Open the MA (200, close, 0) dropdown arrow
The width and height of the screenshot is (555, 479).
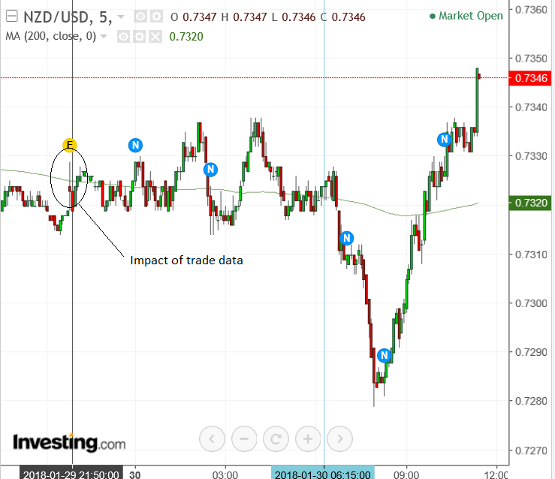tap(104, 37)
